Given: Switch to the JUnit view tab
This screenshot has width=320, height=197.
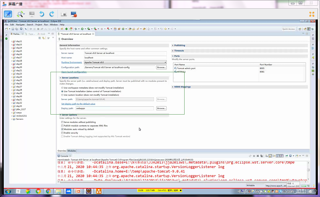Looking at the screenshot, I should click(41, 34).
